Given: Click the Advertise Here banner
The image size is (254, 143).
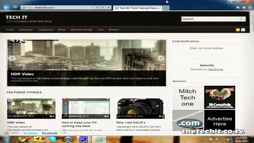Looking at the screenshot, I should coord(219,120).
